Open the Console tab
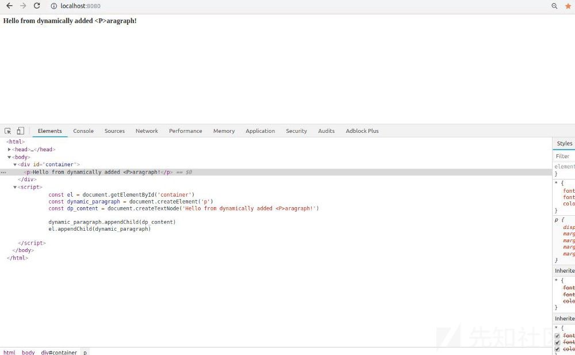This screenshot has width=575, height=355. tap(83, 131)
